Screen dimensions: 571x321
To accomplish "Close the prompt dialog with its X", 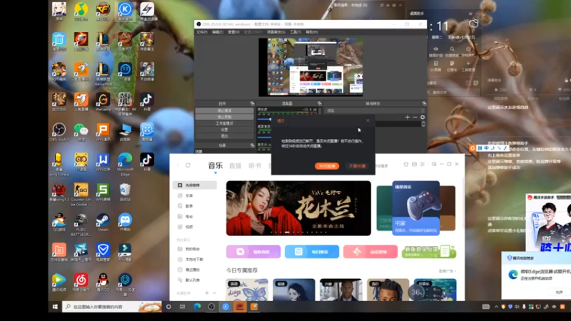I will coord(368,121).
